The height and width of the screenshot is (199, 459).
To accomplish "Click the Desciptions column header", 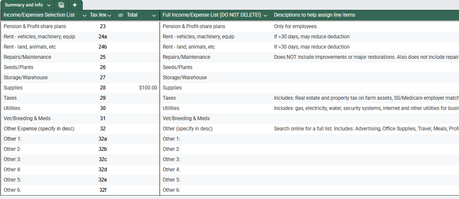I will [x=314, y=15].
